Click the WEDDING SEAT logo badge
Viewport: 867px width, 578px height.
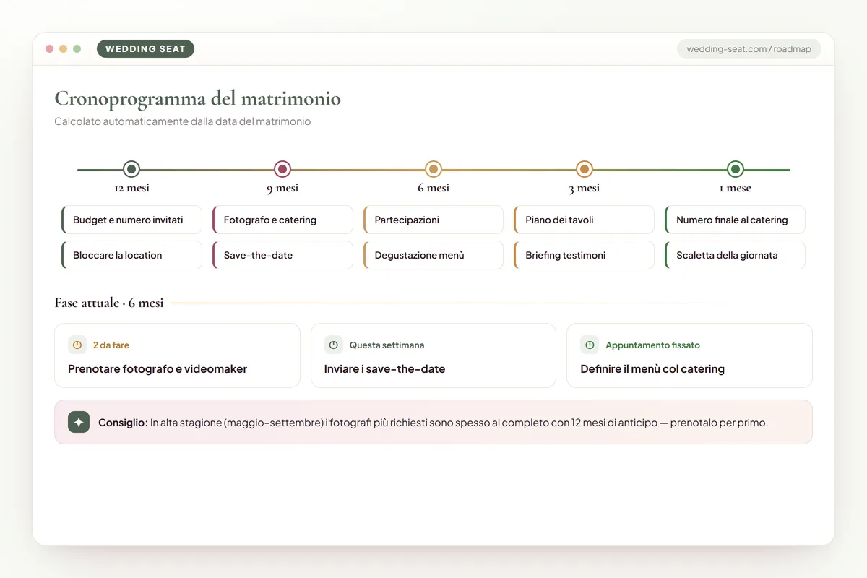(x=145, y=49)
